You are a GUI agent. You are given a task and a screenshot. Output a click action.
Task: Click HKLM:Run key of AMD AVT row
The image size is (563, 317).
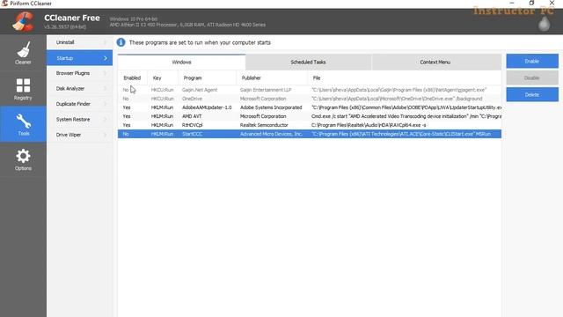pyautogui.click(x=162, y=116)
